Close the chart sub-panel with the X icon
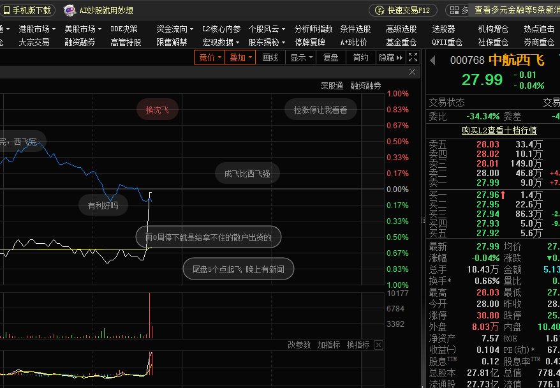The height and width of the screenshot is (388, 560). tap(412, 72)
